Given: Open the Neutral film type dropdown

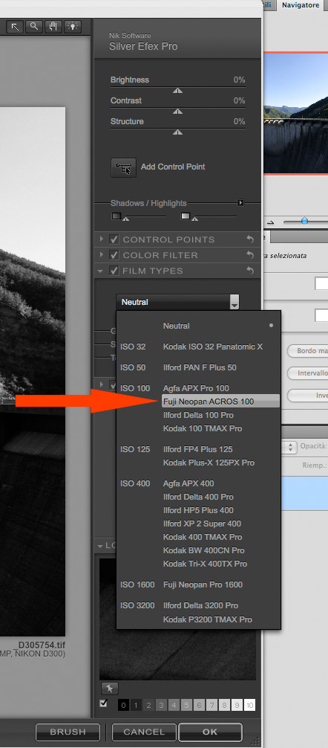Looking at the screenshot, I should pyautogui.click(x=177, y=302).
